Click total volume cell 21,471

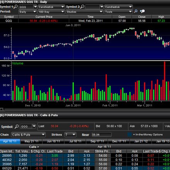coord(23,168)
